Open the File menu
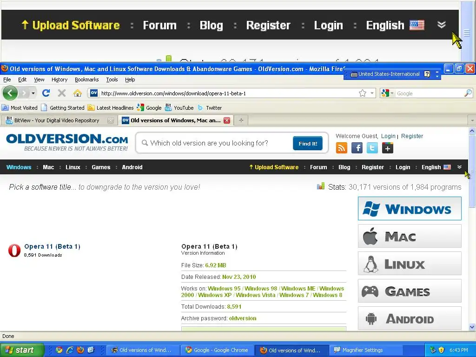 coord(7,79)
